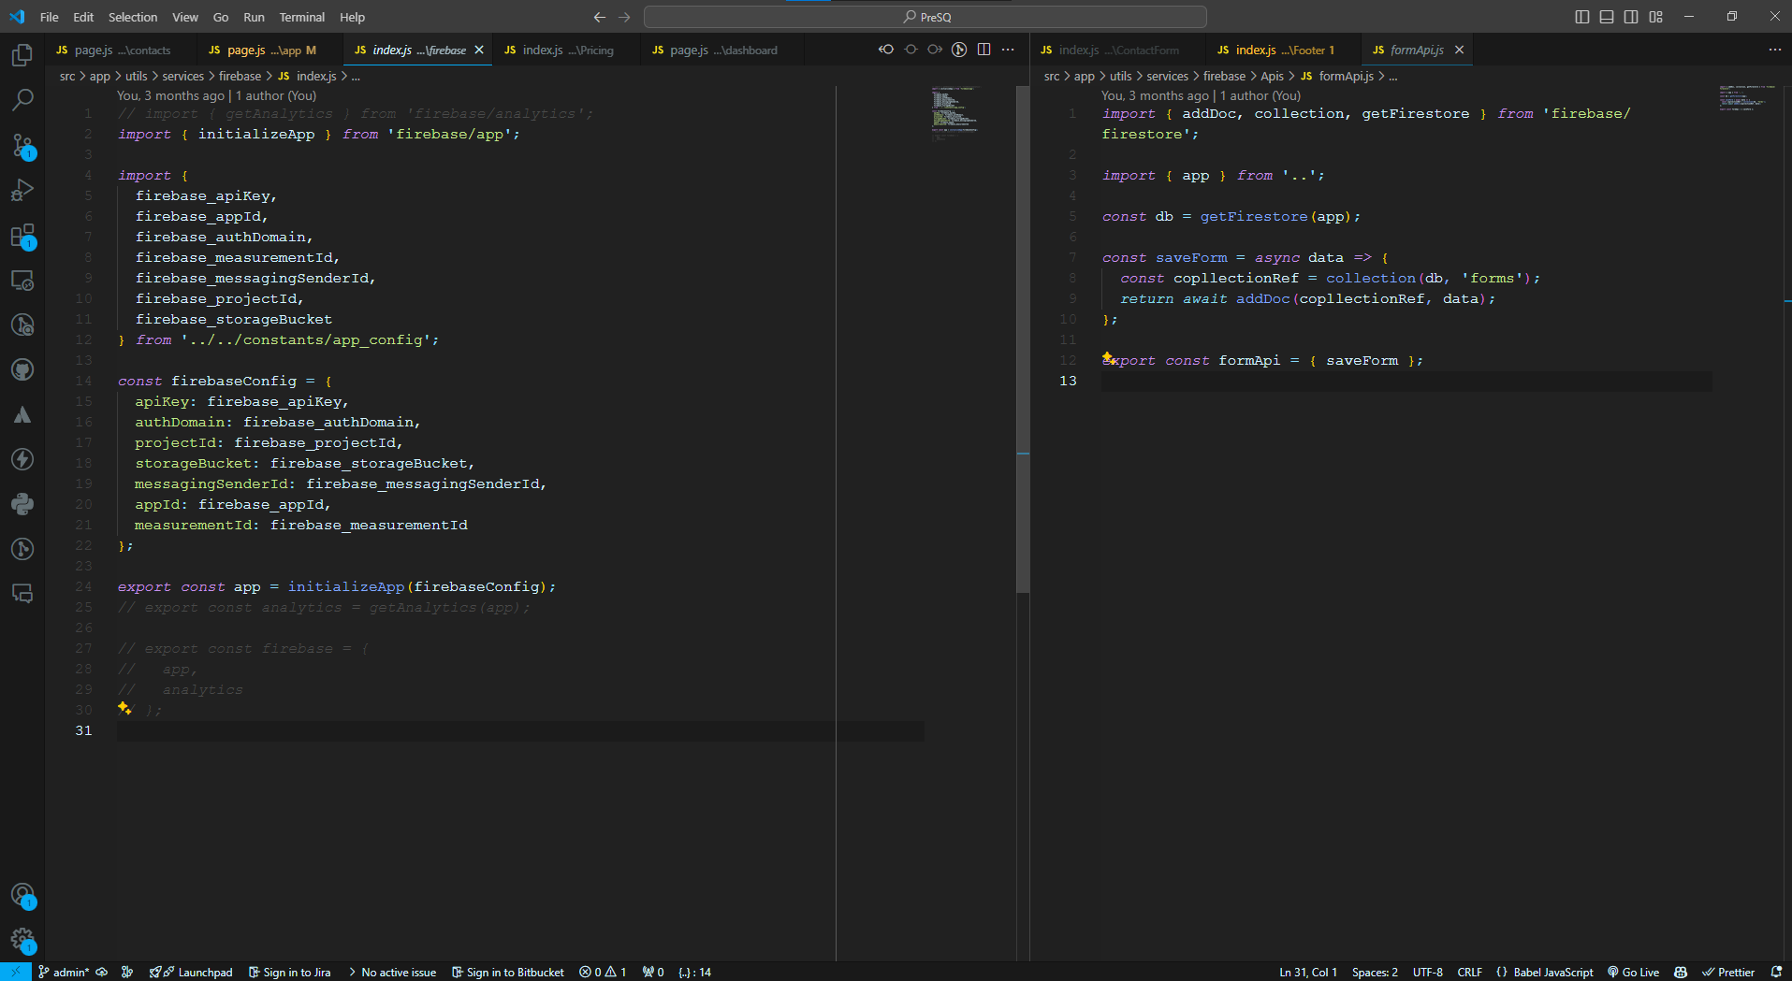Toggle the secondary side bar layout button
1792x981 pixels.
[1631, 17]
